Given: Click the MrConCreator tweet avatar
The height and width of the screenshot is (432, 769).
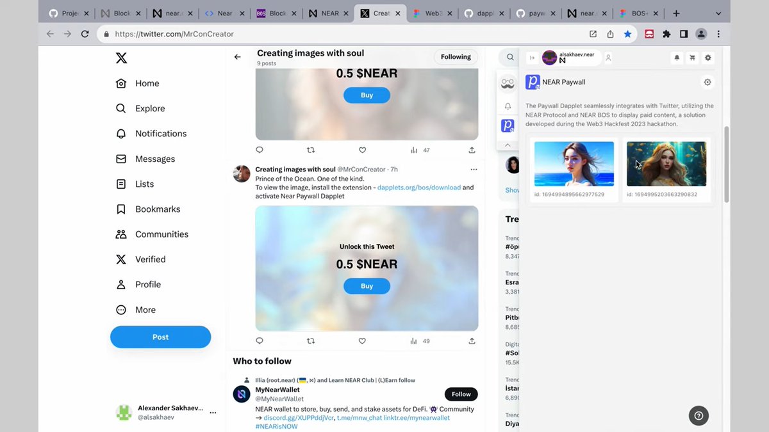Looking at the screenshot, I should (x=242, y=173).
